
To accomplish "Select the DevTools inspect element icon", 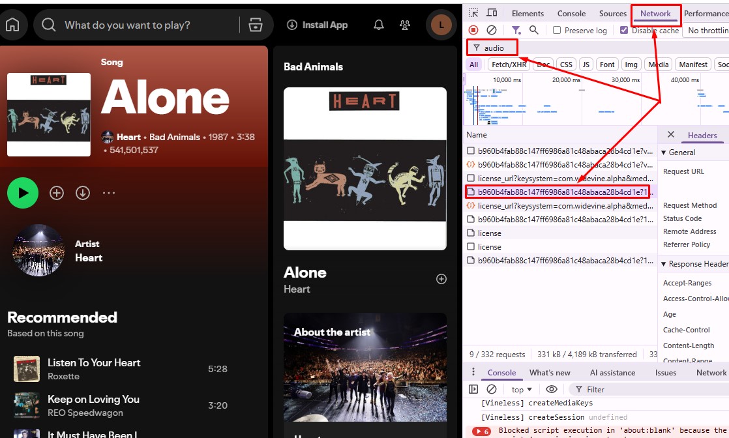I will [x=473, y=13].
